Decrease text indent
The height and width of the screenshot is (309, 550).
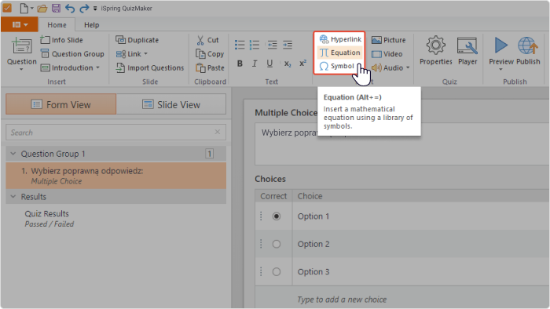coord(272,45)
